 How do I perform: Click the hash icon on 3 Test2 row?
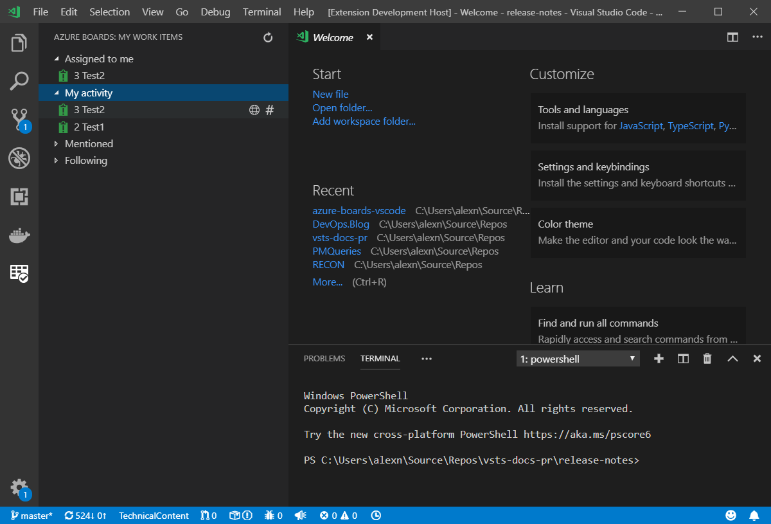pyautogui.click(x=270, y=110)
